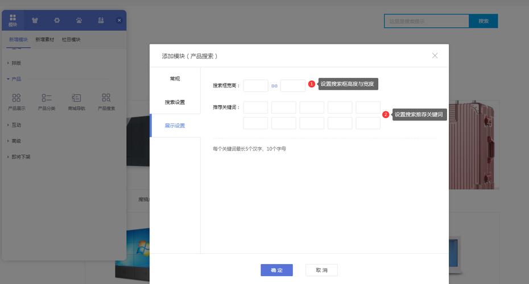Click the search box height field
The width and height of the screenshot is (529, 284).
coord(293,86)
